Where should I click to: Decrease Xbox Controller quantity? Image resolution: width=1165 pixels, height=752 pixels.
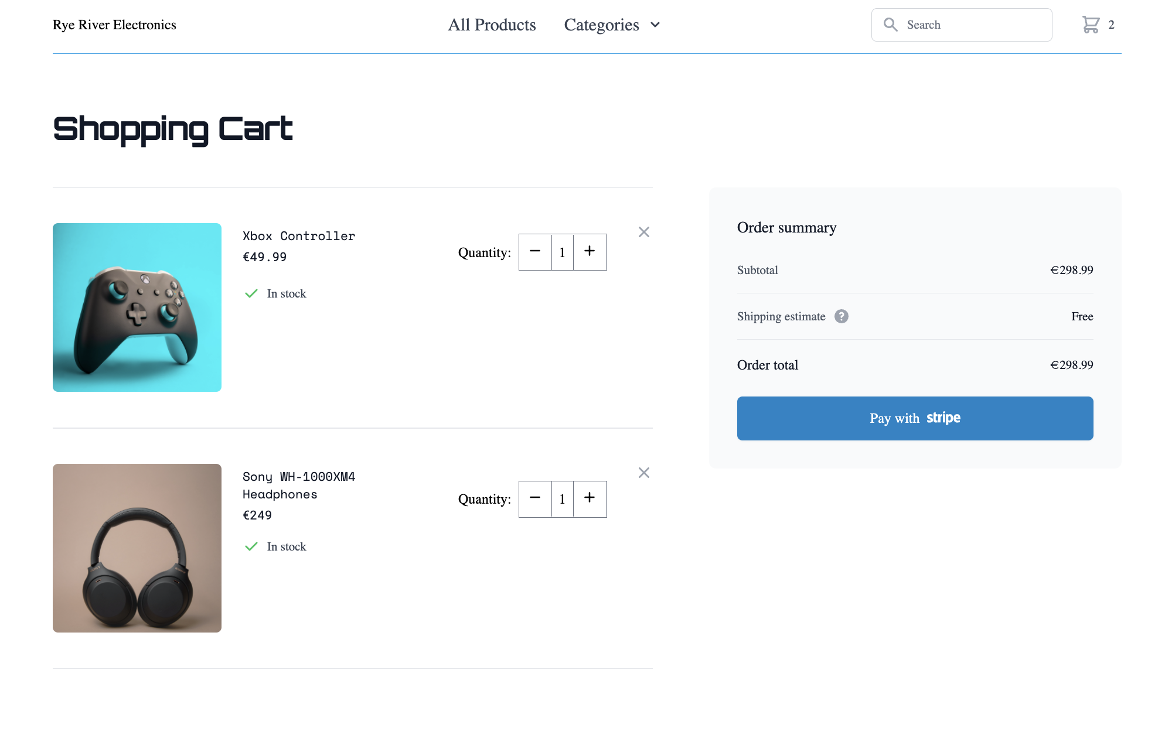[535, 252]
